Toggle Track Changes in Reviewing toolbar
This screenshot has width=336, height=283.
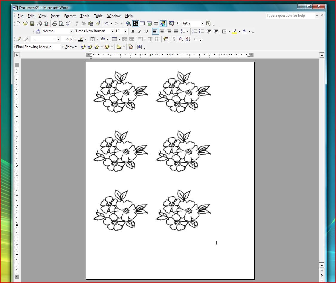coord(131,47)
